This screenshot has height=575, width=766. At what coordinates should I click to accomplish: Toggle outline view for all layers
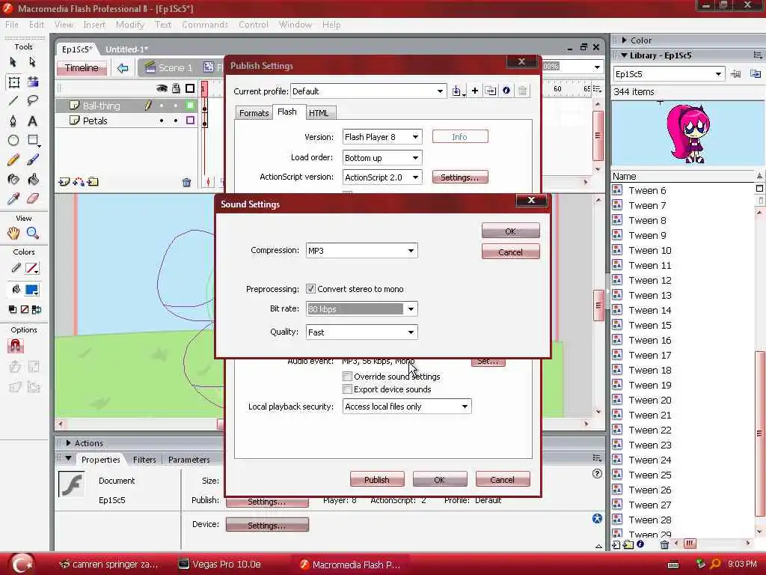click(190, 88)
